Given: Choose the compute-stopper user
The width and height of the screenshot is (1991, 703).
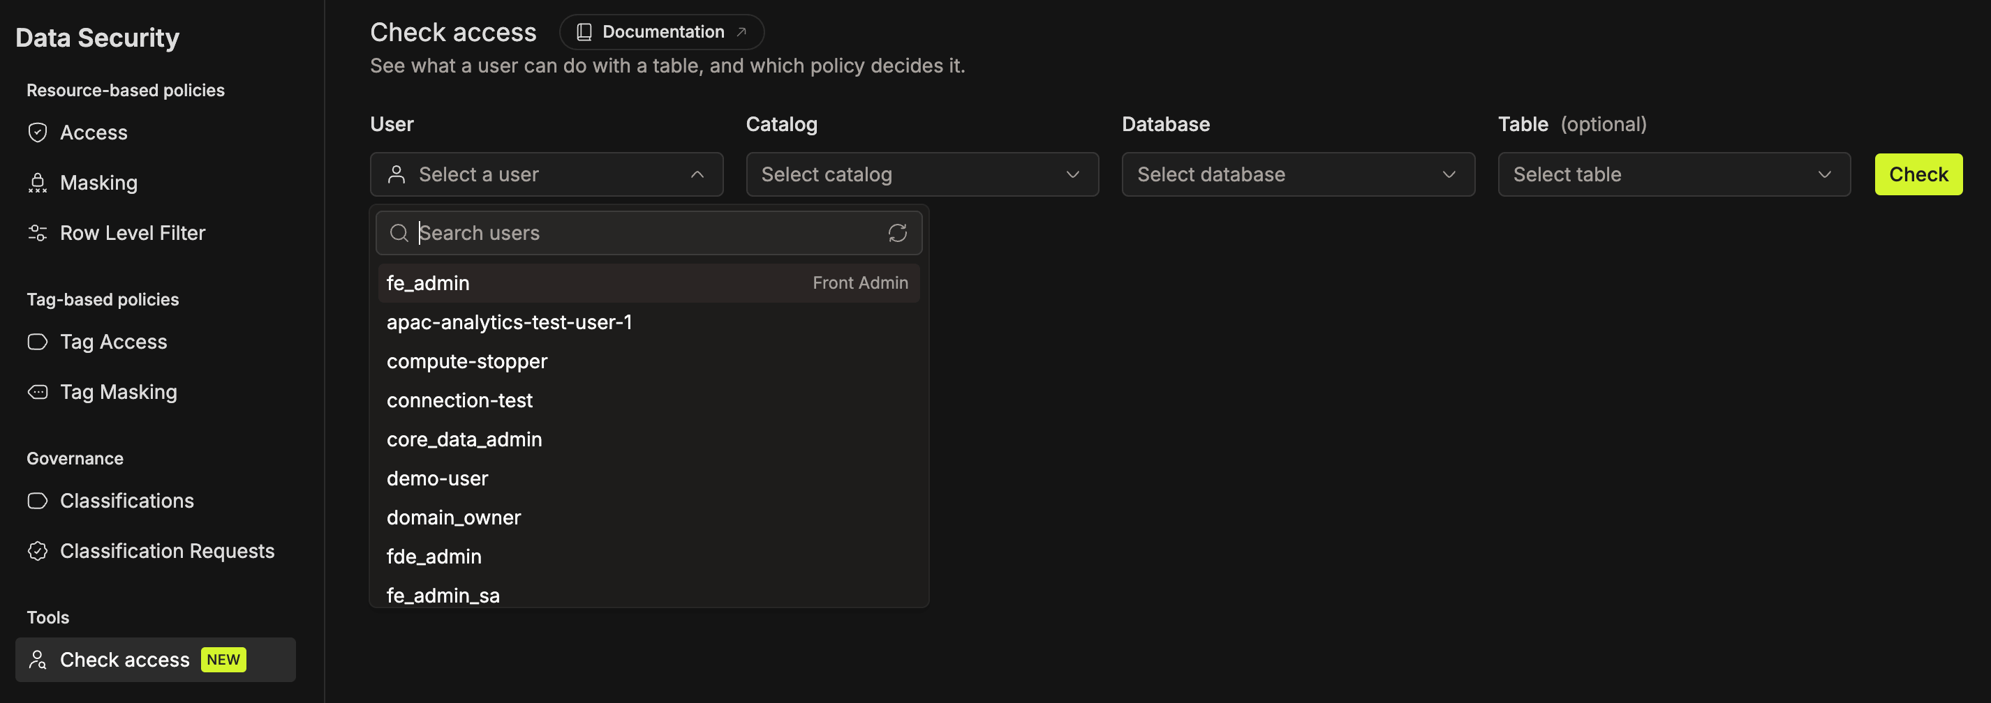Looking at the screenshot, I should click(x=649, y=361).
